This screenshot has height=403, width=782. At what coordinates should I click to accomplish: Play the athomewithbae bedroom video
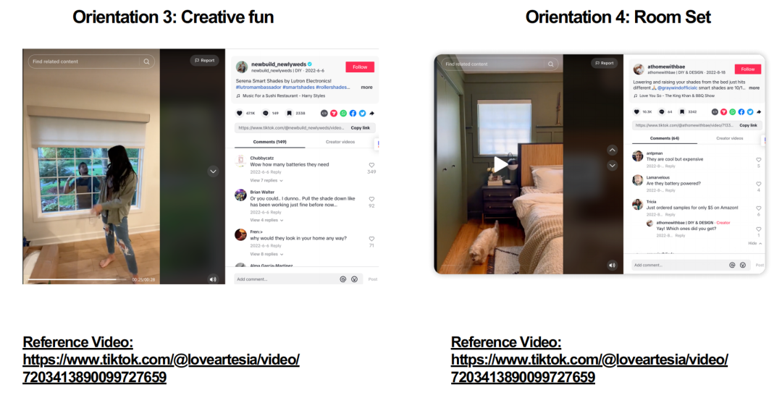click(500, 164)
